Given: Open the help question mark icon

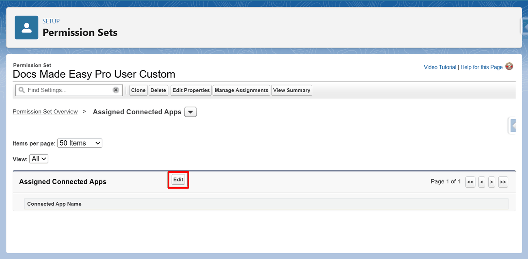Looking at the screenshot, I should click(x=509, y=67).
